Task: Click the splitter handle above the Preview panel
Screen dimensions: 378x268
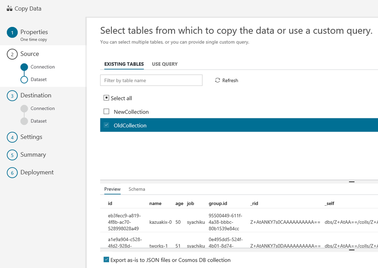Action: [351, 181]
